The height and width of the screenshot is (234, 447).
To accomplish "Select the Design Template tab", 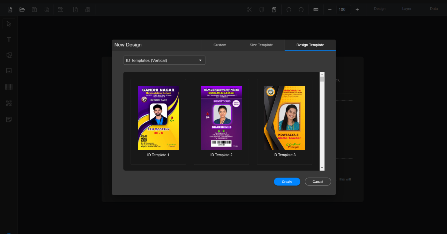I will tap(310, 45).
